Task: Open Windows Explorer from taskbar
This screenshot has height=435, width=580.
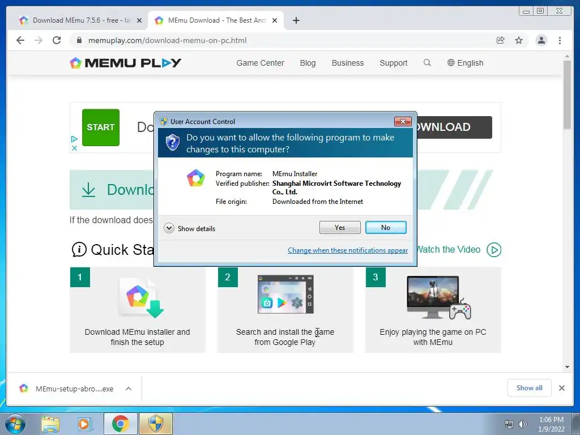Action: pyautogui.click(x=50, y=424)
